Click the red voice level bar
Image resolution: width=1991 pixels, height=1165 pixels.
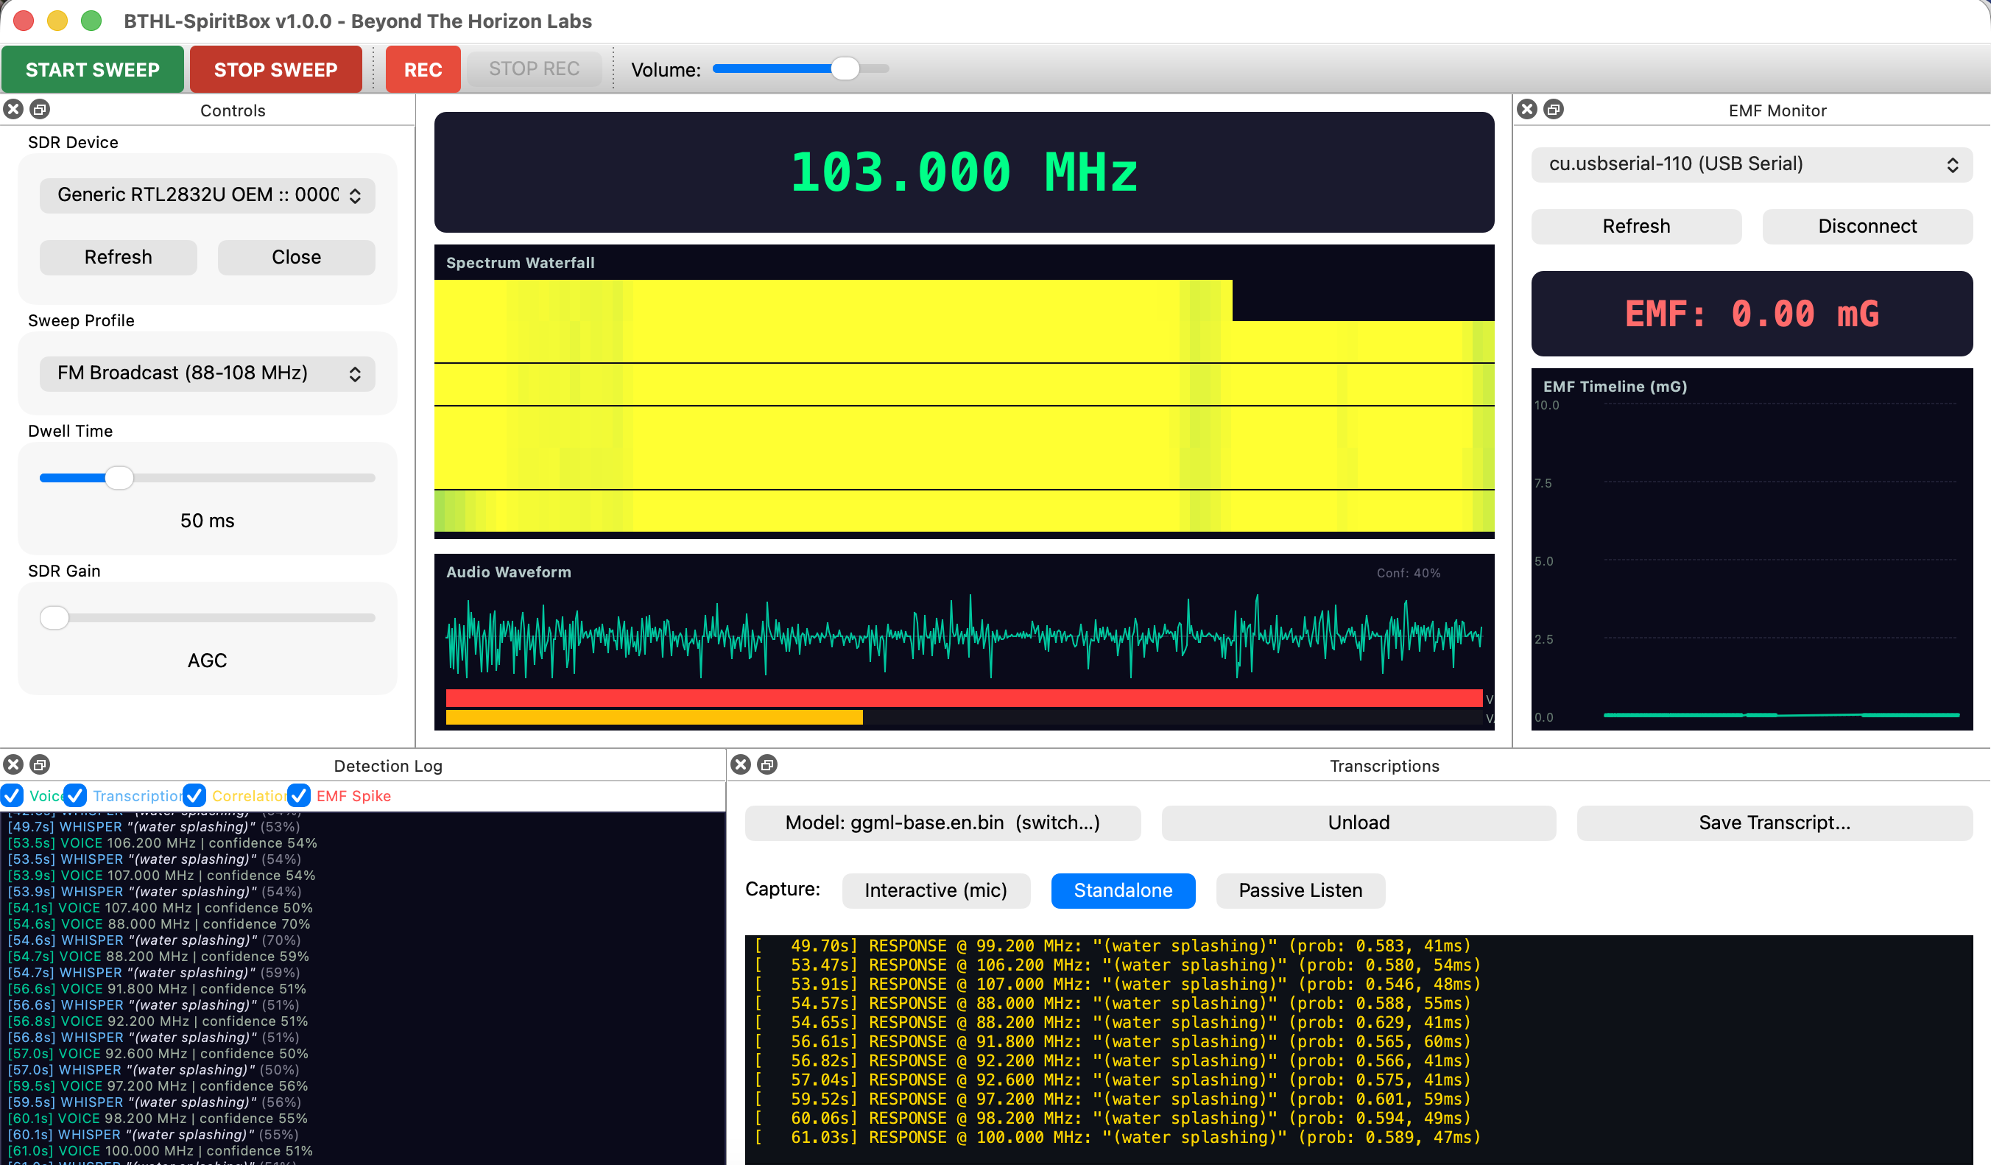coord(964,698)
